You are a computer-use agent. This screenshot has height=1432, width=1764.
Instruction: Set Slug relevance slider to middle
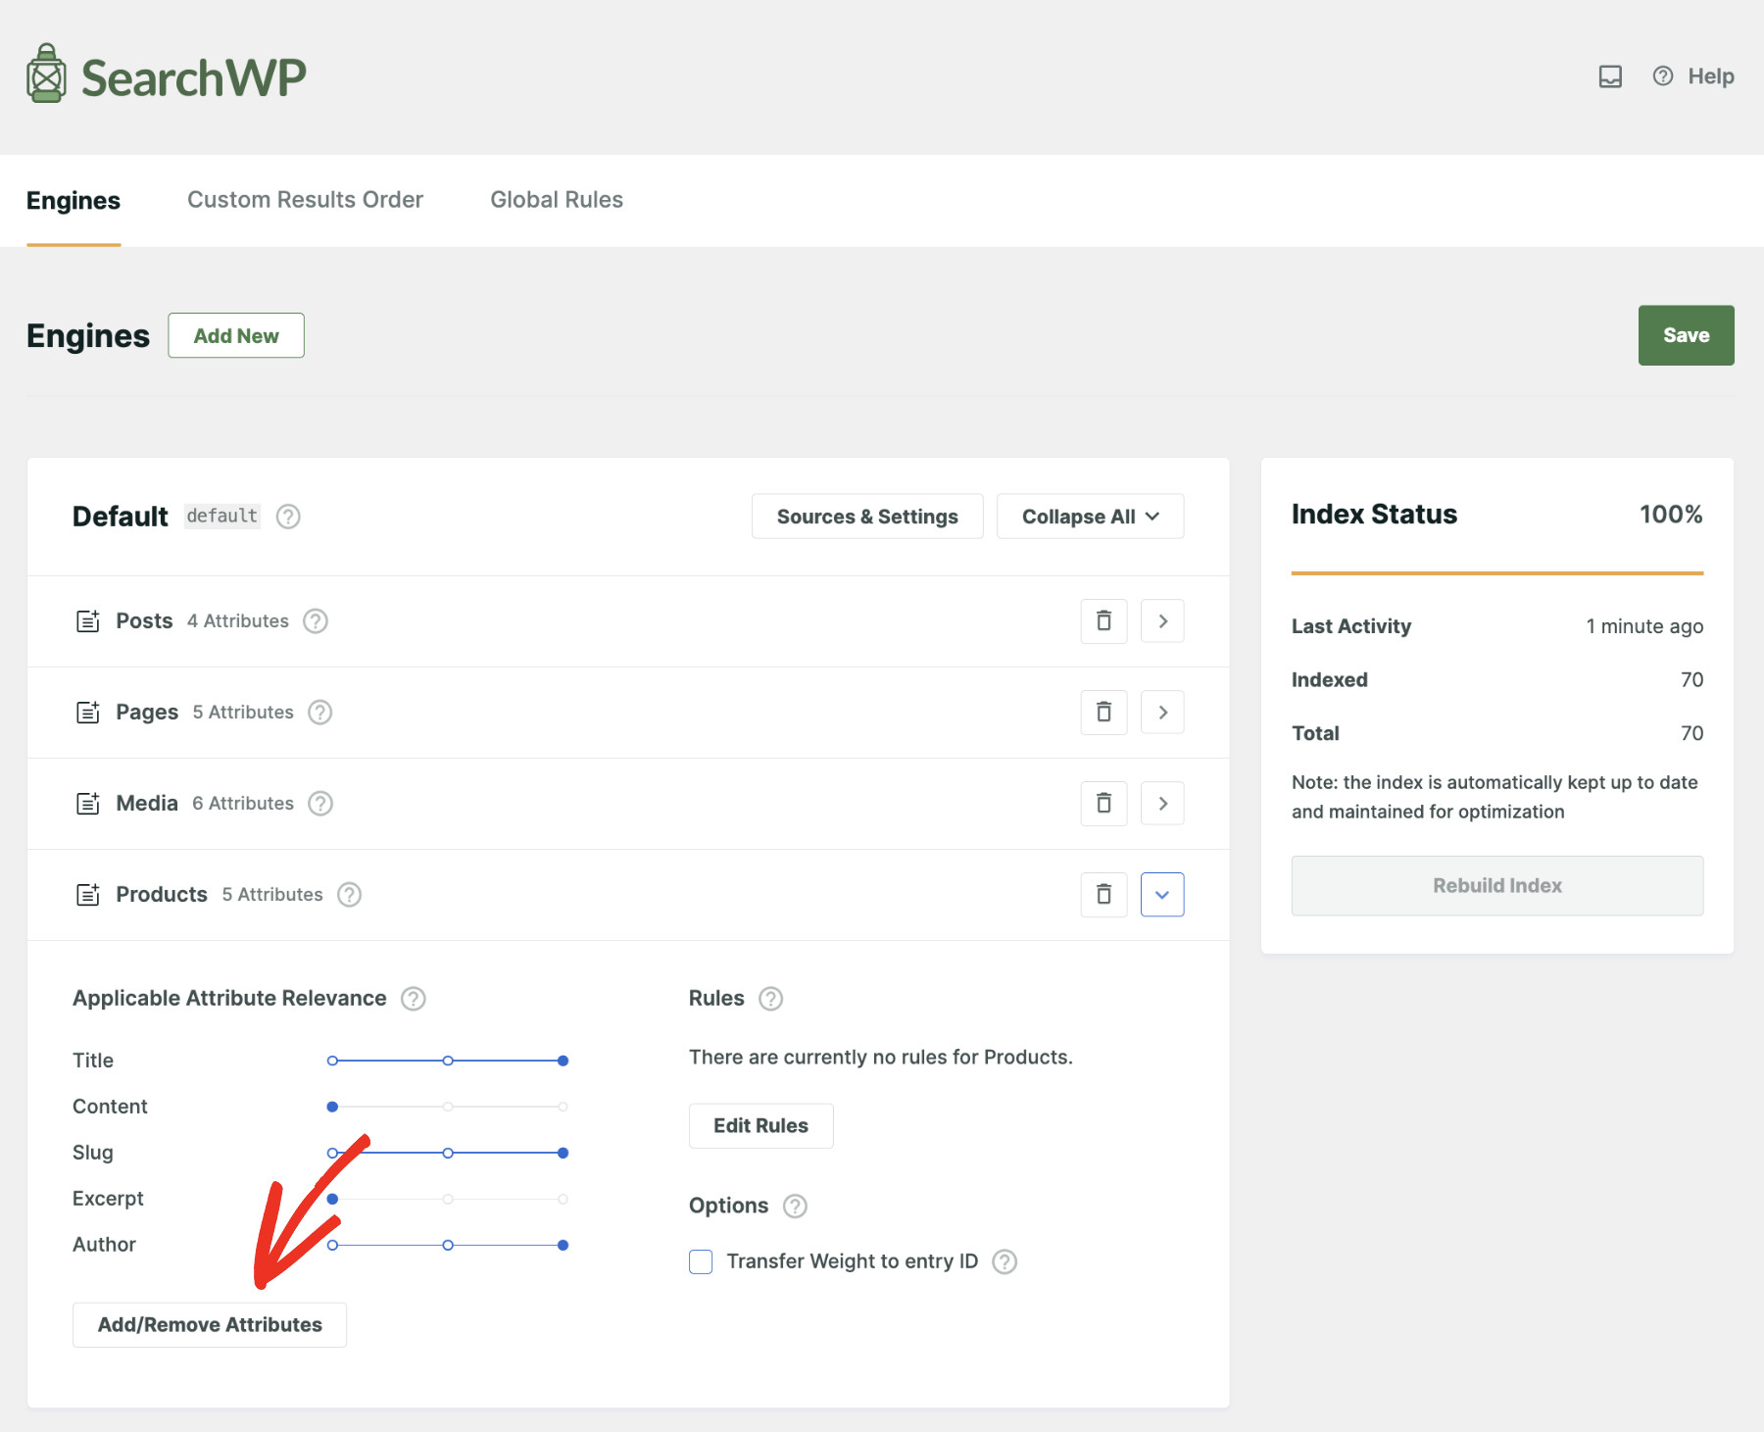[x=448, y=1153]
